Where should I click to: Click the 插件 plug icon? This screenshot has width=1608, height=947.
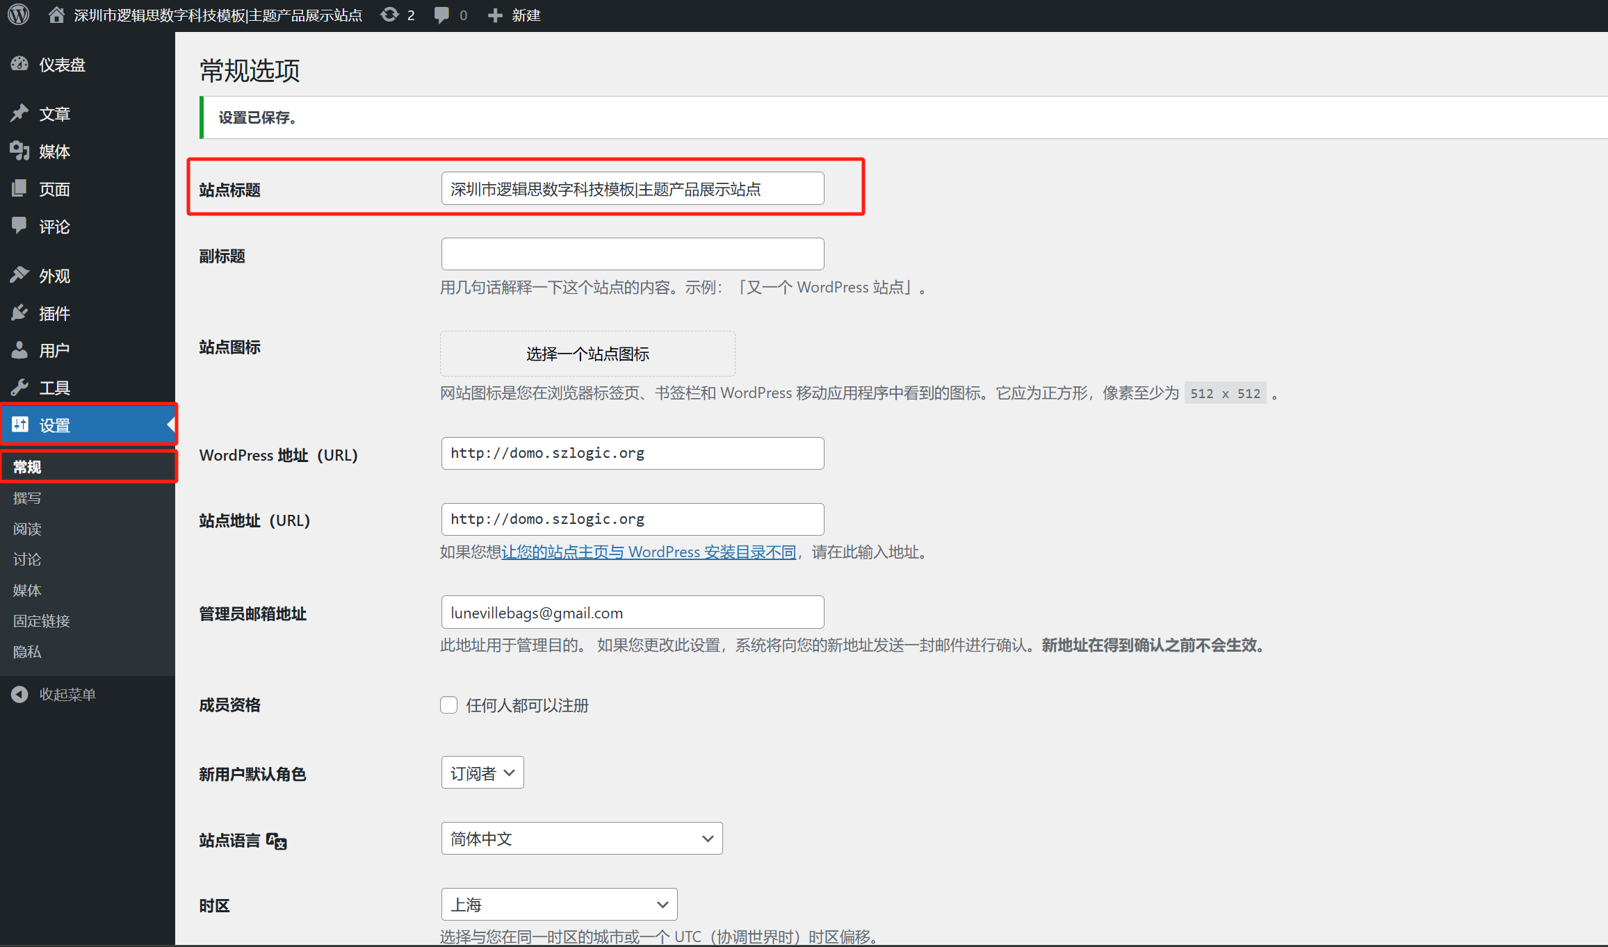tap(19, 313)
